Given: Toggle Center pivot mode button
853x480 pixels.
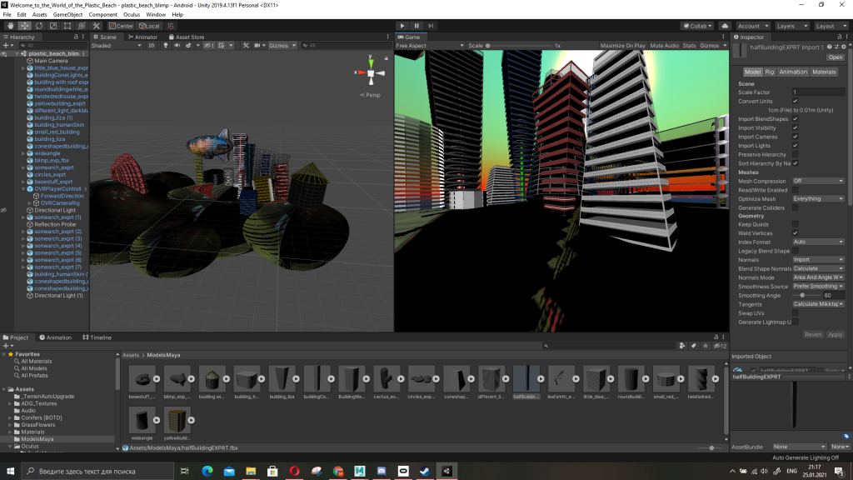Looking at the screenshot, I should coord(122,26).
